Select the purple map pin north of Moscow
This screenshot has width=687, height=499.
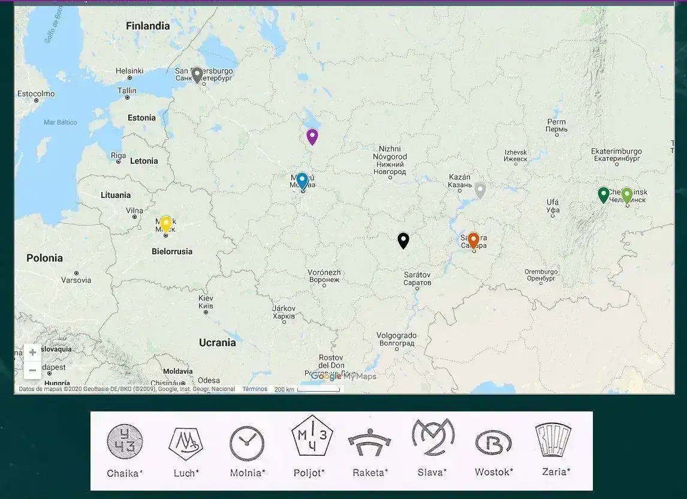(312, 136)
